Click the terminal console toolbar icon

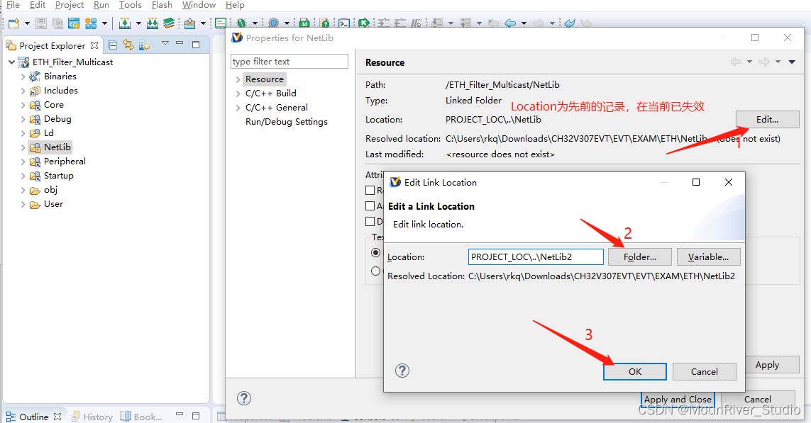coord(344,23)
